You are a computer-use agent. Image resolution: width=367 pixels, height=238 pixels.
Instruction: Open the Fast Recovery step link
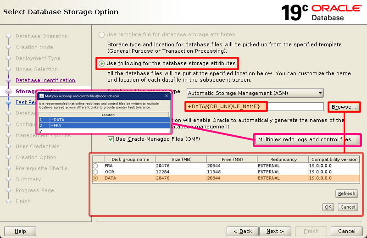(x=26, y=102)
